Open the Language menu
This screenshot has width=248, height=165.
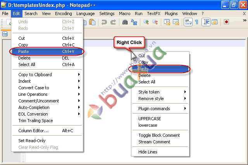point(85,14)
